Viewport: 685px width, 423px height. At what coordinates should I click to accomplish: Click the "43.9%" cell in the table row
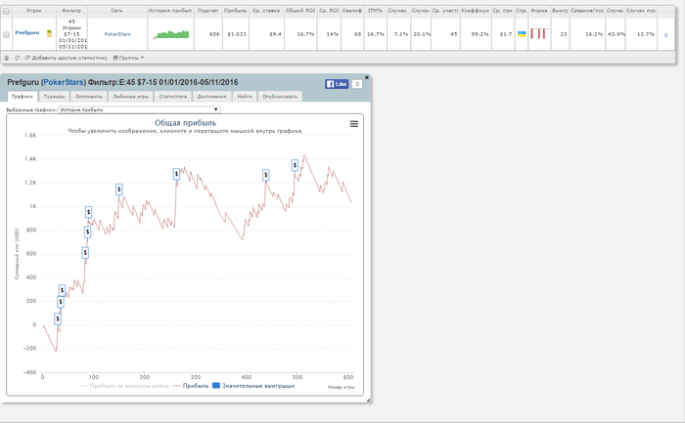pos(616,34)
